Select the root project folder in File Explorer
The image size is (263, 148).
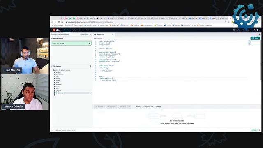[x=62, y=70]
